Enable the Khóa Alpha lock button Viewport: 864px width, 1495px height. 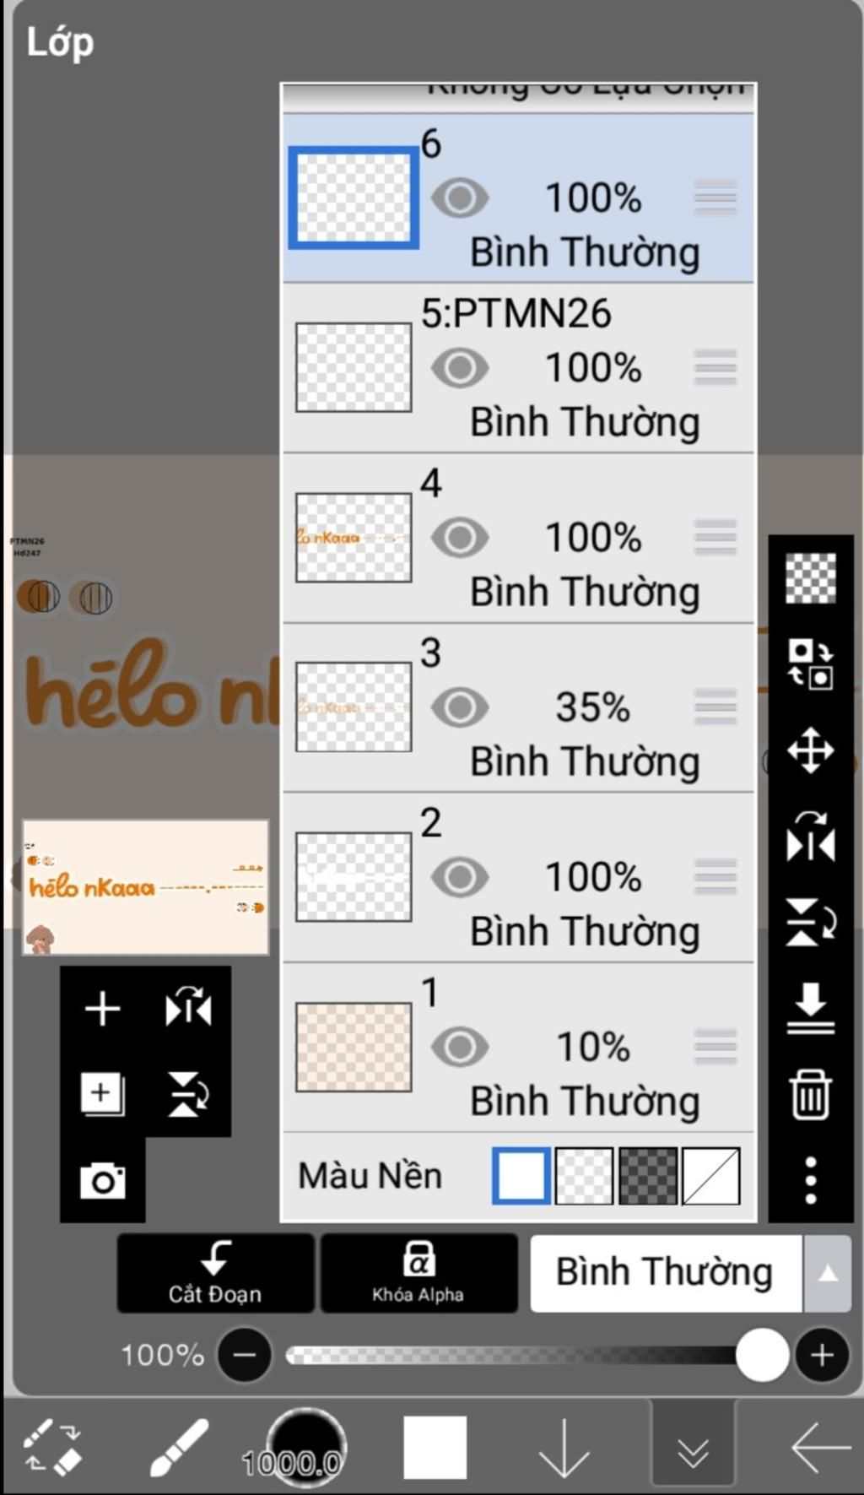(418, 1273)
